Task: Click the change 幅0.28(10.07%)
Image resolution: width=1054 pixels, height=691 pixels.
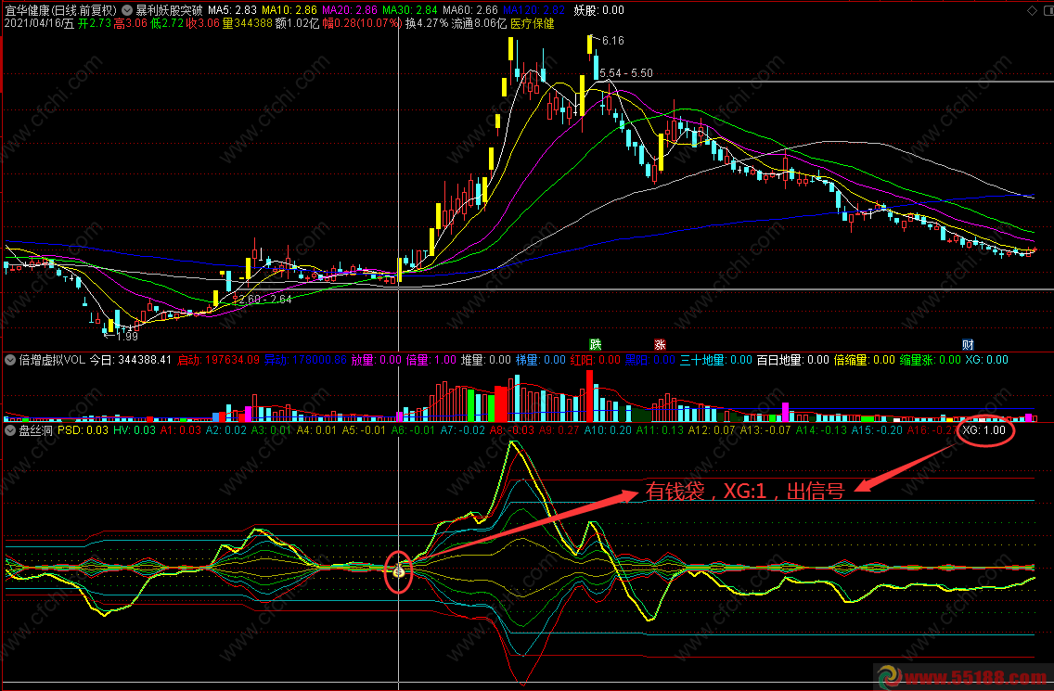Action: [362, 23]
